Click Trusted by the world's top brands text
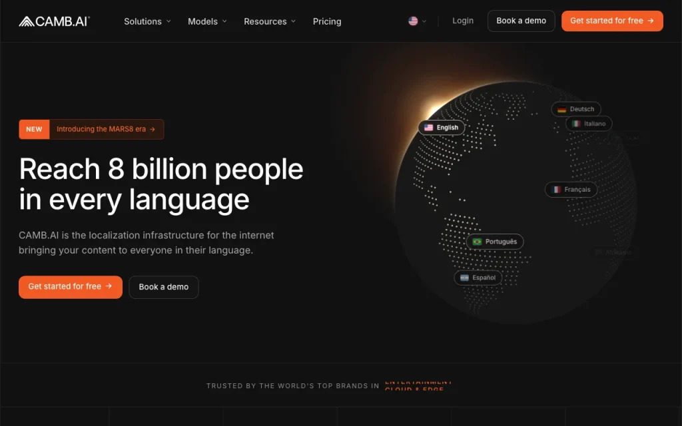Image resolution: width=682 pixels, height=426 pixels. pos(293,385)
